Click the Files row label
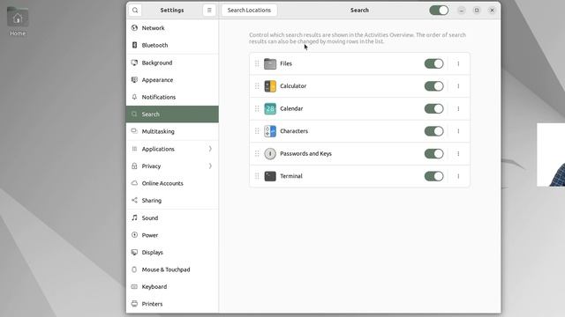The height and width of the screenshot is (317, 565). (x=286, y=63)
